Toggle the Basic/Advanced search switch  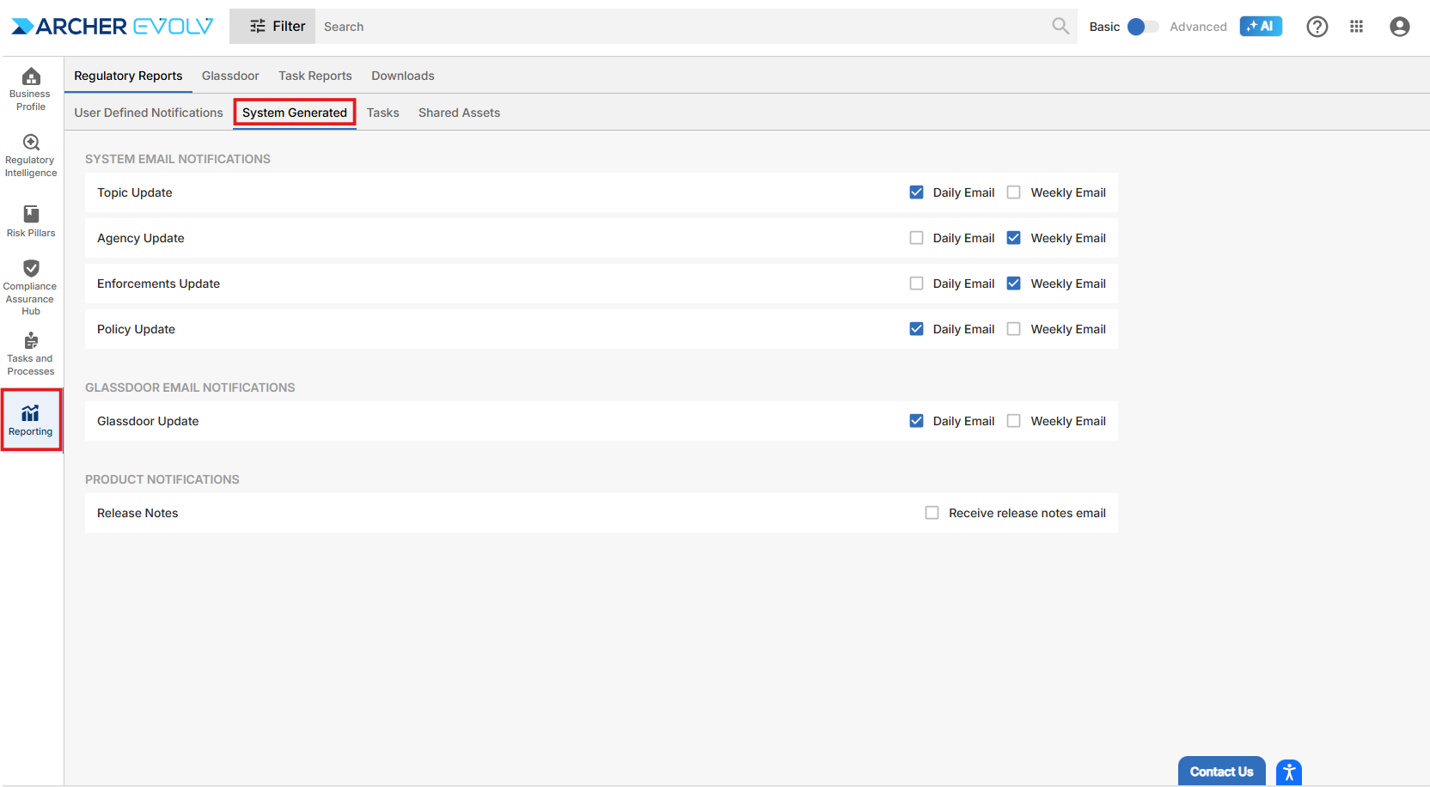point(1142,27)
